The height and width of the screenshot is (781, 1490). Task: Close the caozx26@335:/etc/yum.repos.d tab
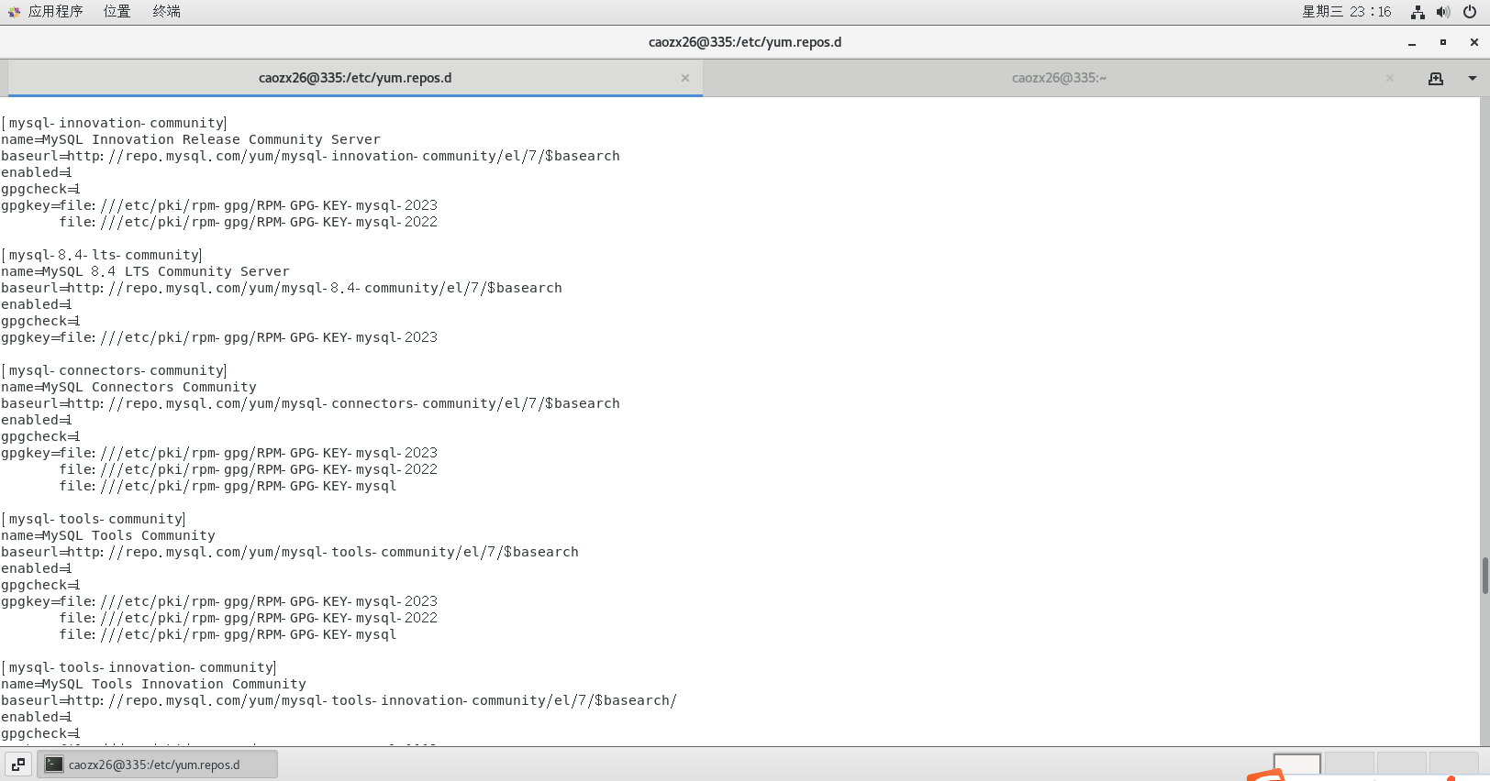click(684, 78)
